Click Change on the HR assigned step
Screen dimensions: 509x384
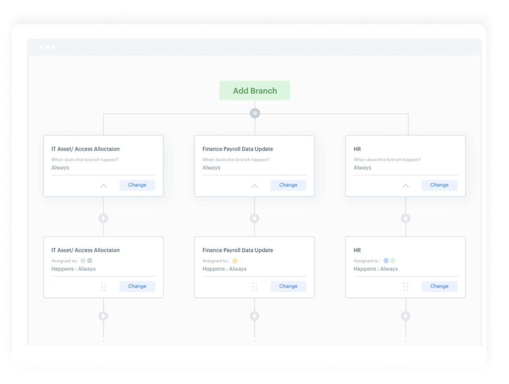coord(439,286)
